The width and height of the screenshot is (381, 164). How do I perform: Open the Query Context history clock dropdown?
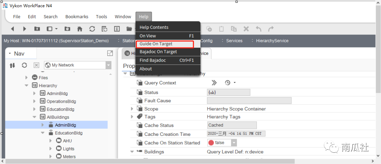pyautogui.click(x=230, y=83)
